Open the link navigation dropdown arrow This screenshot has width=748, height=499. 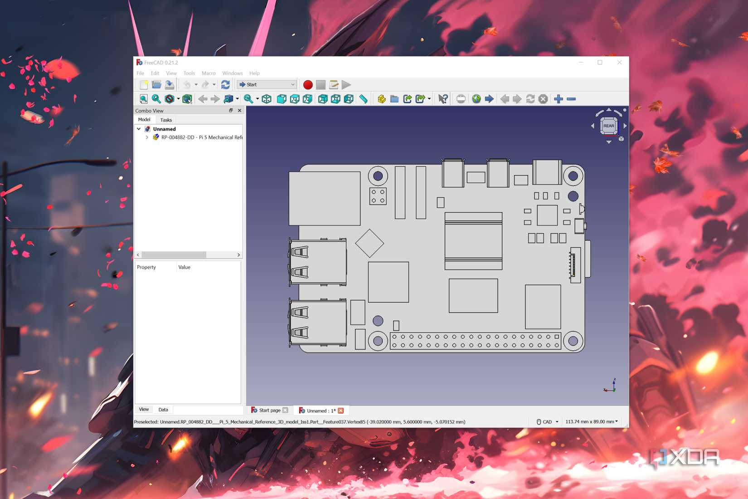237,99
